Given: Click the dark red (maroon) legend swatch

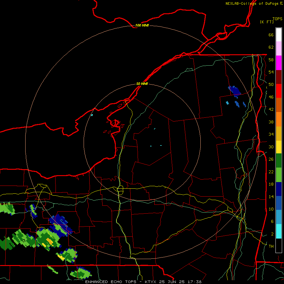Looking at the screenshot, I should click(279, 77).
